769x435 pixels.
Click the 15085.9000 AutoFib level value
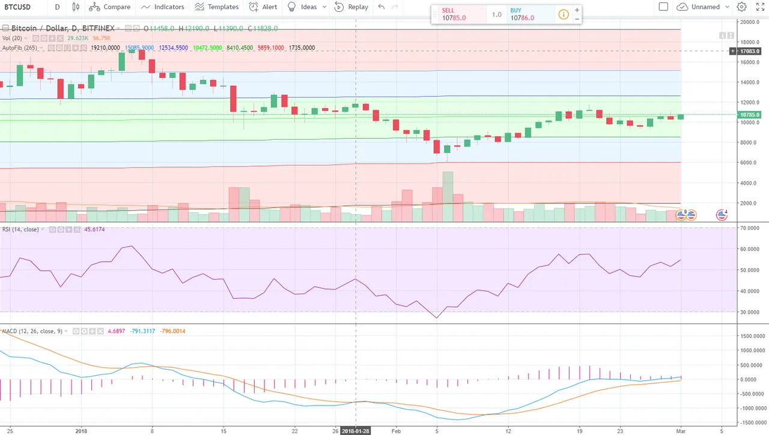pos(139,48)
